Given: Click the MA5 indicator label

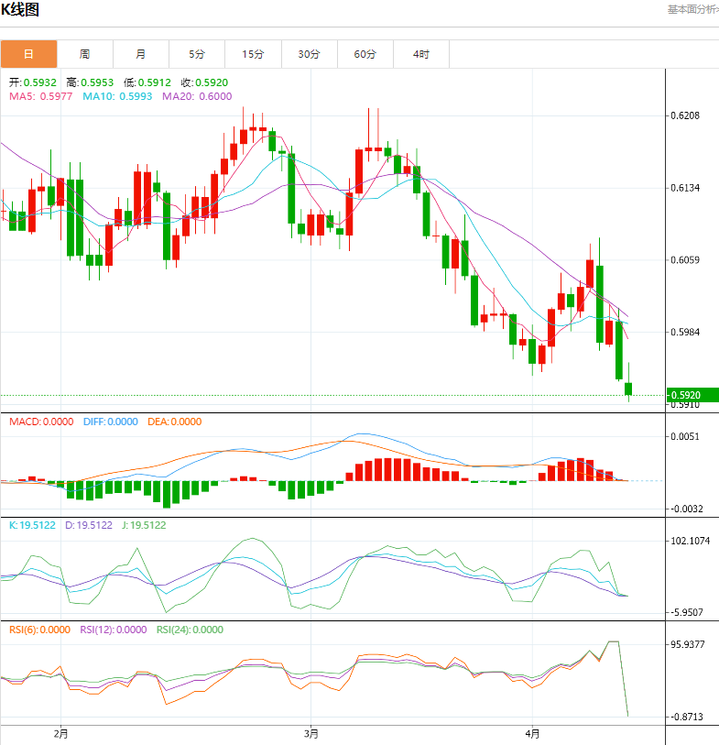Looking at the screenshot, I should [42, 96].
